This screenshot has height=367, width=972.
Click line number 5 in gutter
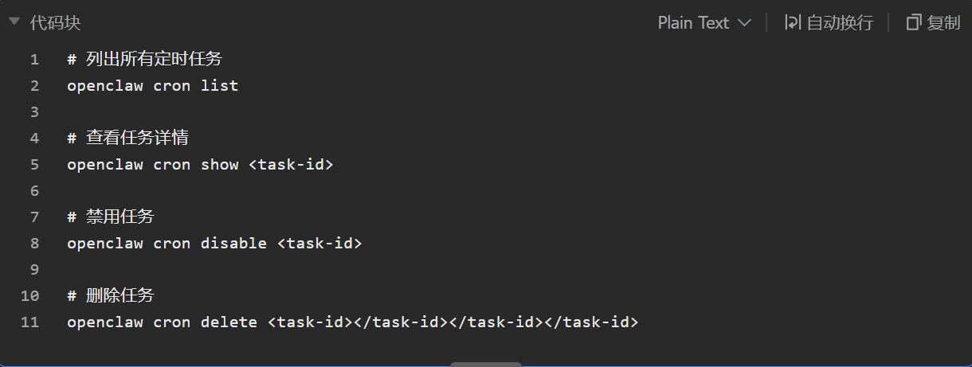click(x=33, y=165)
